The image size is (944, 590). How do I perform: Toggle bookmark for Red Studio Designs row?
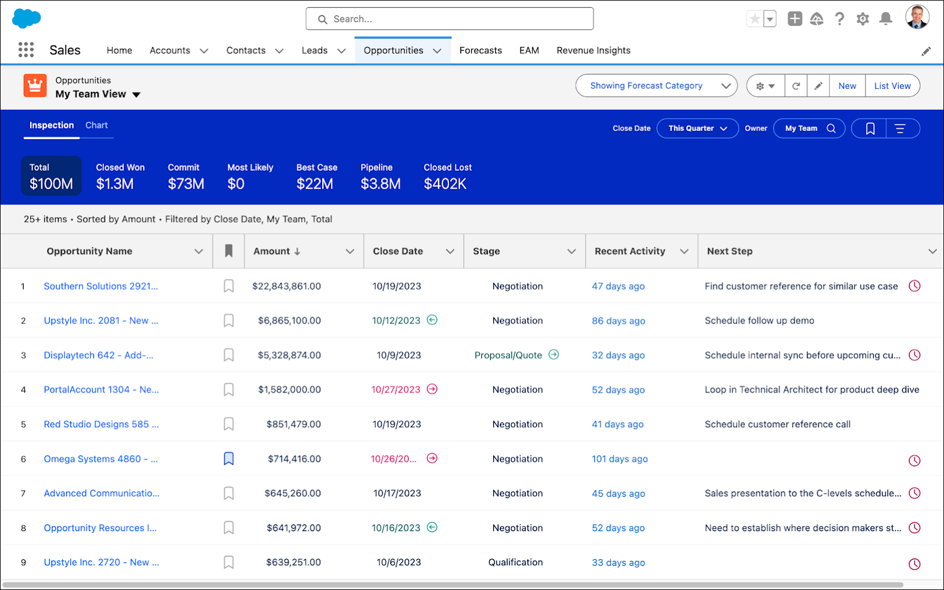229,424
